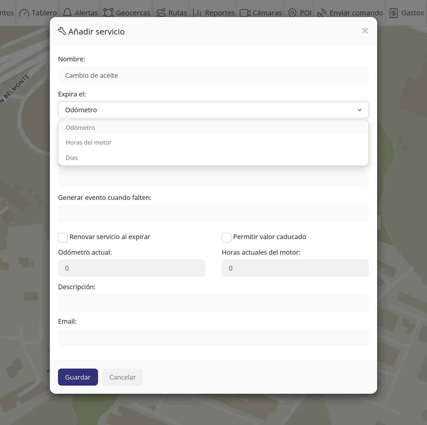Click the Alertas bell icon
427x425 pixels.
click(67, 13)
